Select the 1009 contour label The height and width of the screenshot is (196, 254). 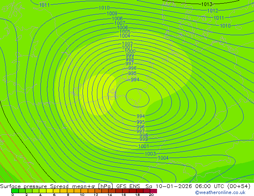click(112, 13)
